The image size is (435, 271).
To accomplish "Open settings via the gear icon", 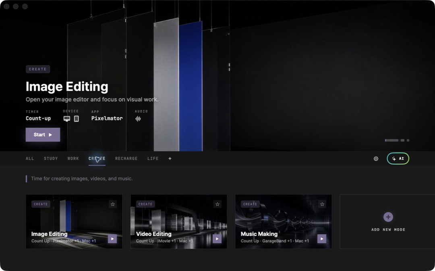I will pyautogui.click(x=376, y=158).
